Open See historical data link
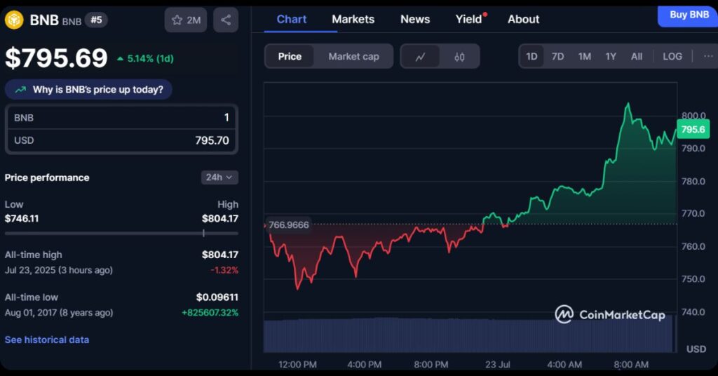The width and height of the screenshot is (718, 376). (x=47, y=340)
